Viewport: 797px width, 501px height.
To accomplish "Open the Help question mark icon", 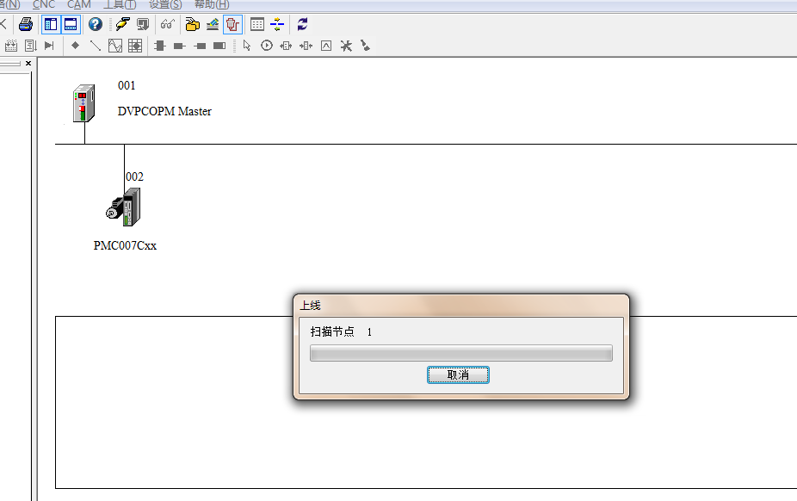I will pyautogui.click(x=96, y=24).
